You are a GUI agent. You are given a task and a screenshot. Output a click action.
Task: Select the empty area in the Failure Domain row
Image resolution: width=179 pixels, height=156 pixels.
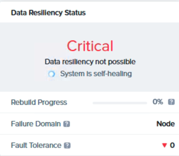point(113,124)
